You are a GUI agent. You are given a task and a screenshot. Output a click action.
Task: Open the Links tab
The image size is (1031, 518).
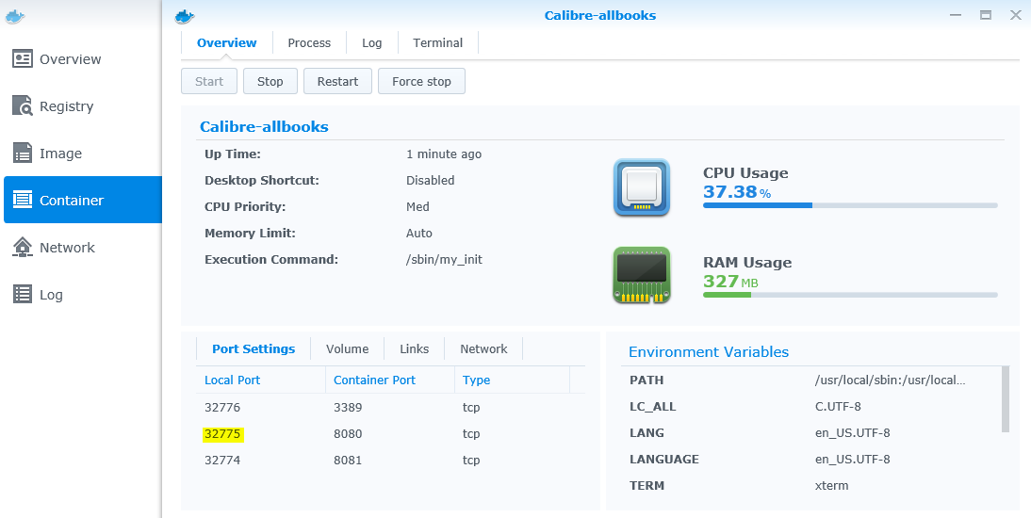[x=415, y=349]
